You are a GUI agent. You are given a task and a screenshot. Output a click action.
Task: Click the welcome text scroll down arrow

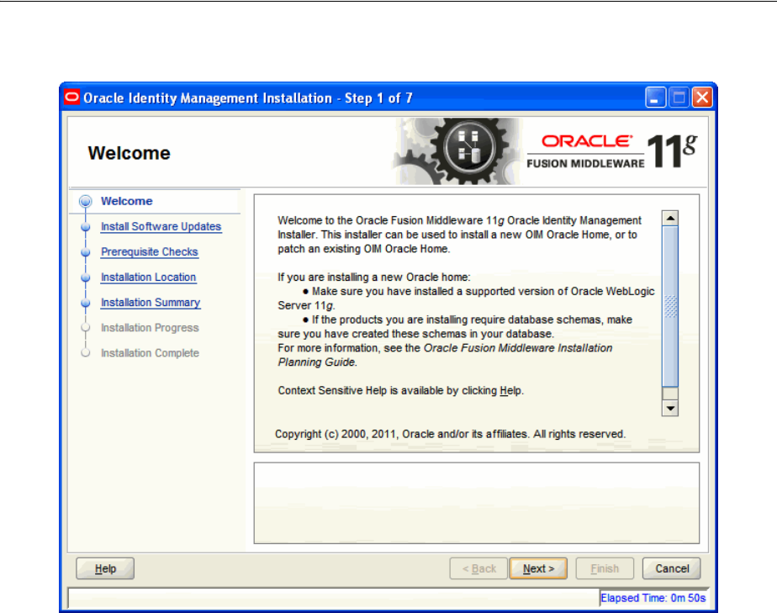670,409
